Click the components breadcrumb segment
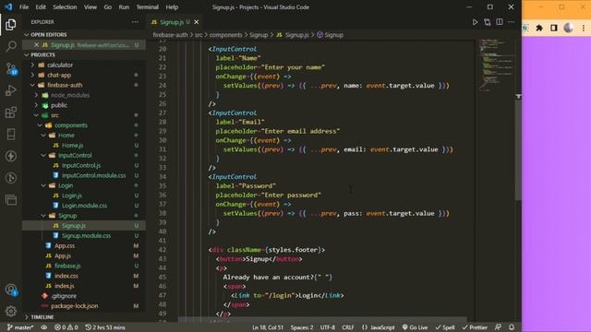 click(225, 35)
